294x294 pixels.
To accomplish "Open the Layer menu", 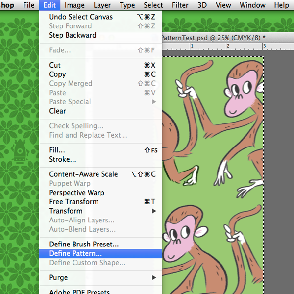I will tap(102, 5).
